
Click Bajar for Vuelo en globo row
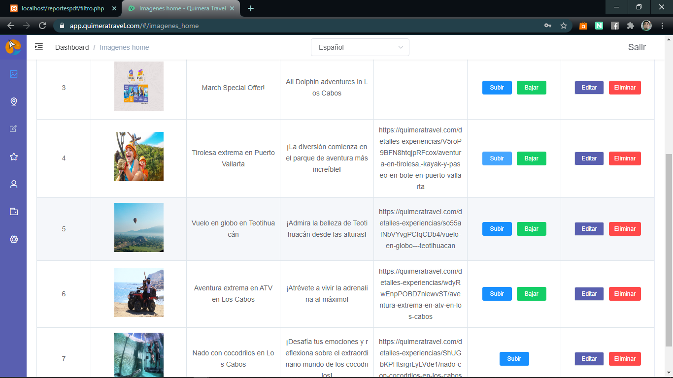[531, 229]
